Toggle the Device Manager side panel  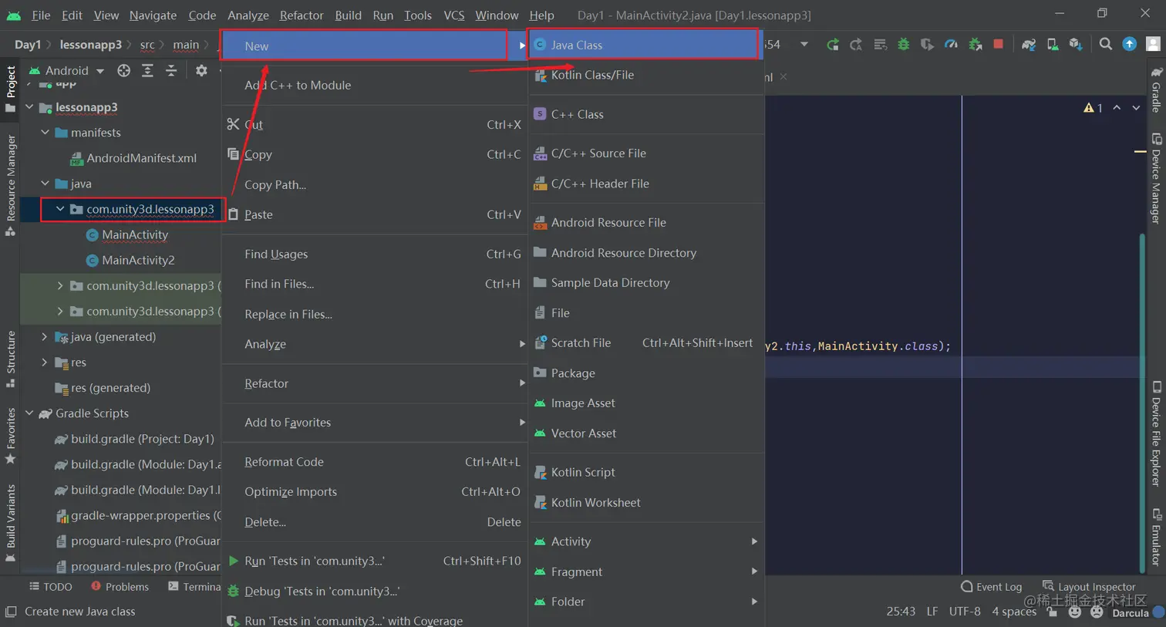point(1156,178)
